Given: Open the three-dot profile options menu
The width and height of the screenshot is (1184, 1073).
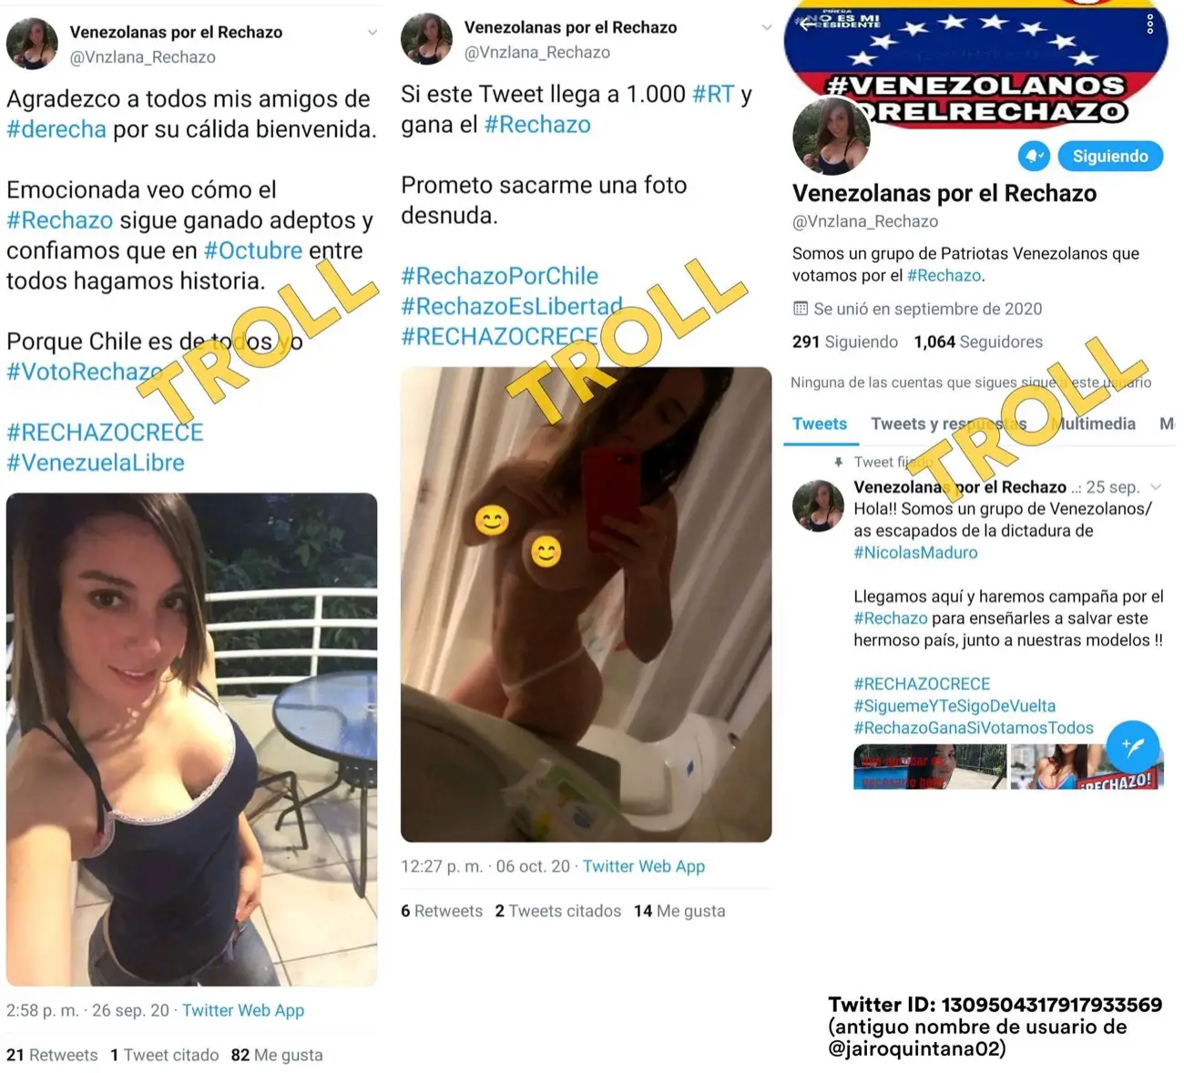Looking at the screenshot, I should [x=1149, y=23].
